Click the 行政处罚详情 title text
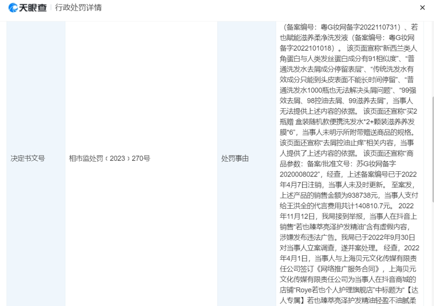 (78, 8)
